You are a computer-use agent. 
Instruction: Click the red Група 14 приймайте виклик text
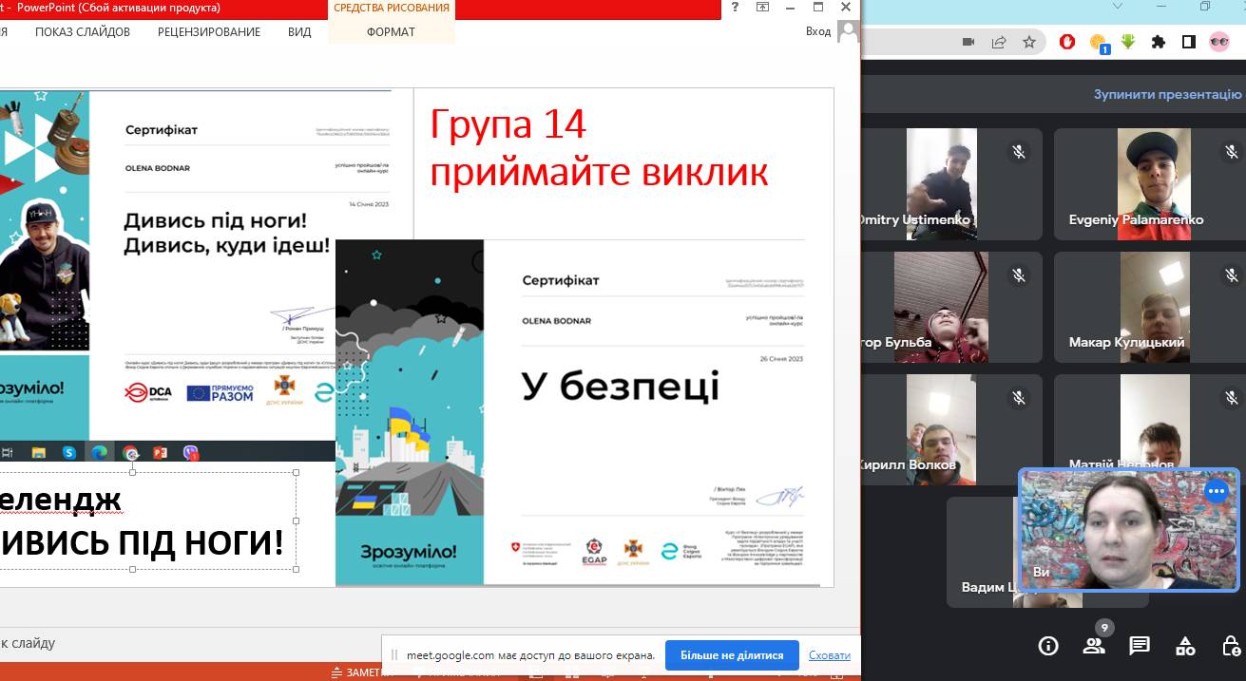point(599,147)
